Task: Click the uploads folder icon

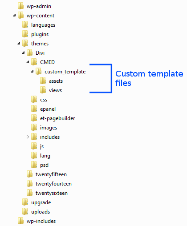Action: [25, 211]
